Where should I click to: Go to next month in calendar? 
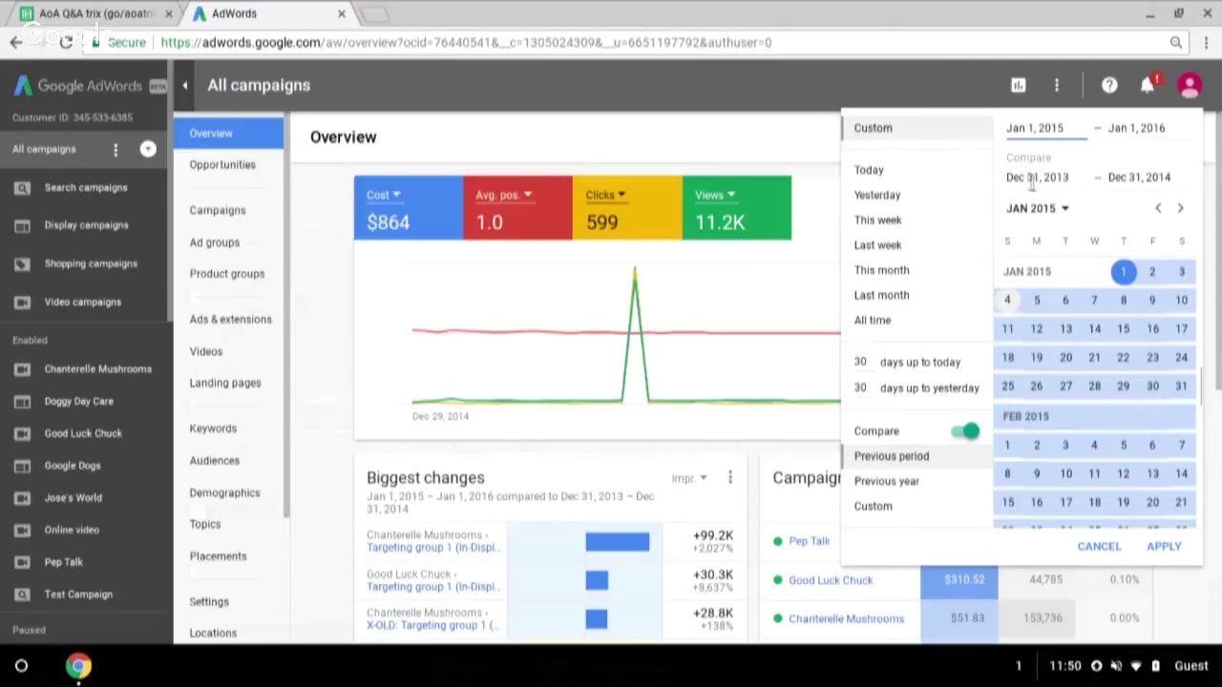pos(1181,208)
